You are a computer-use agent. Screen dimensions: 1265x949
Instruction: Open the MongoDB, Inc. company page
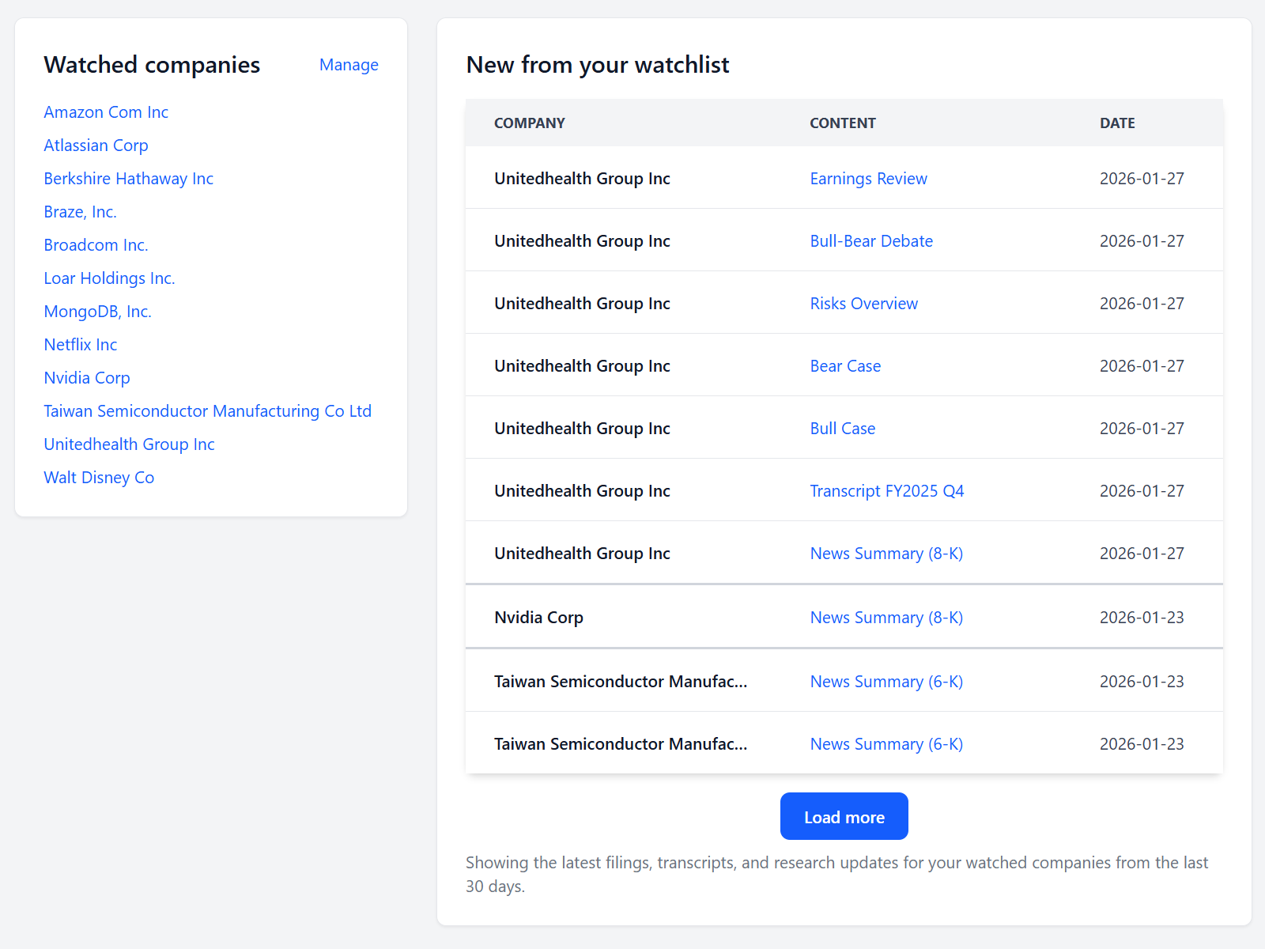[x=97, y=312]
